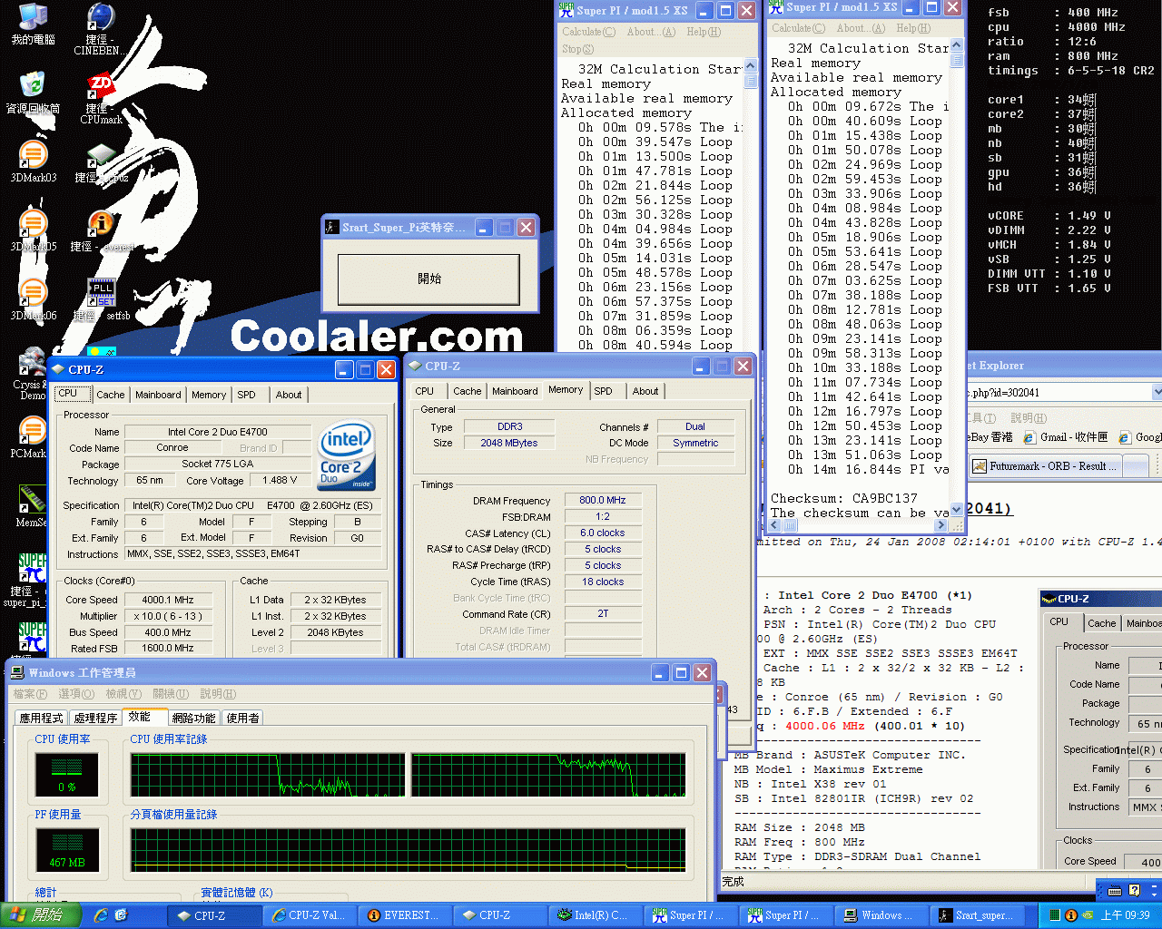Open the 3DMark05 desktop shortcut
Screen dimensions: 1162x929
34,230
